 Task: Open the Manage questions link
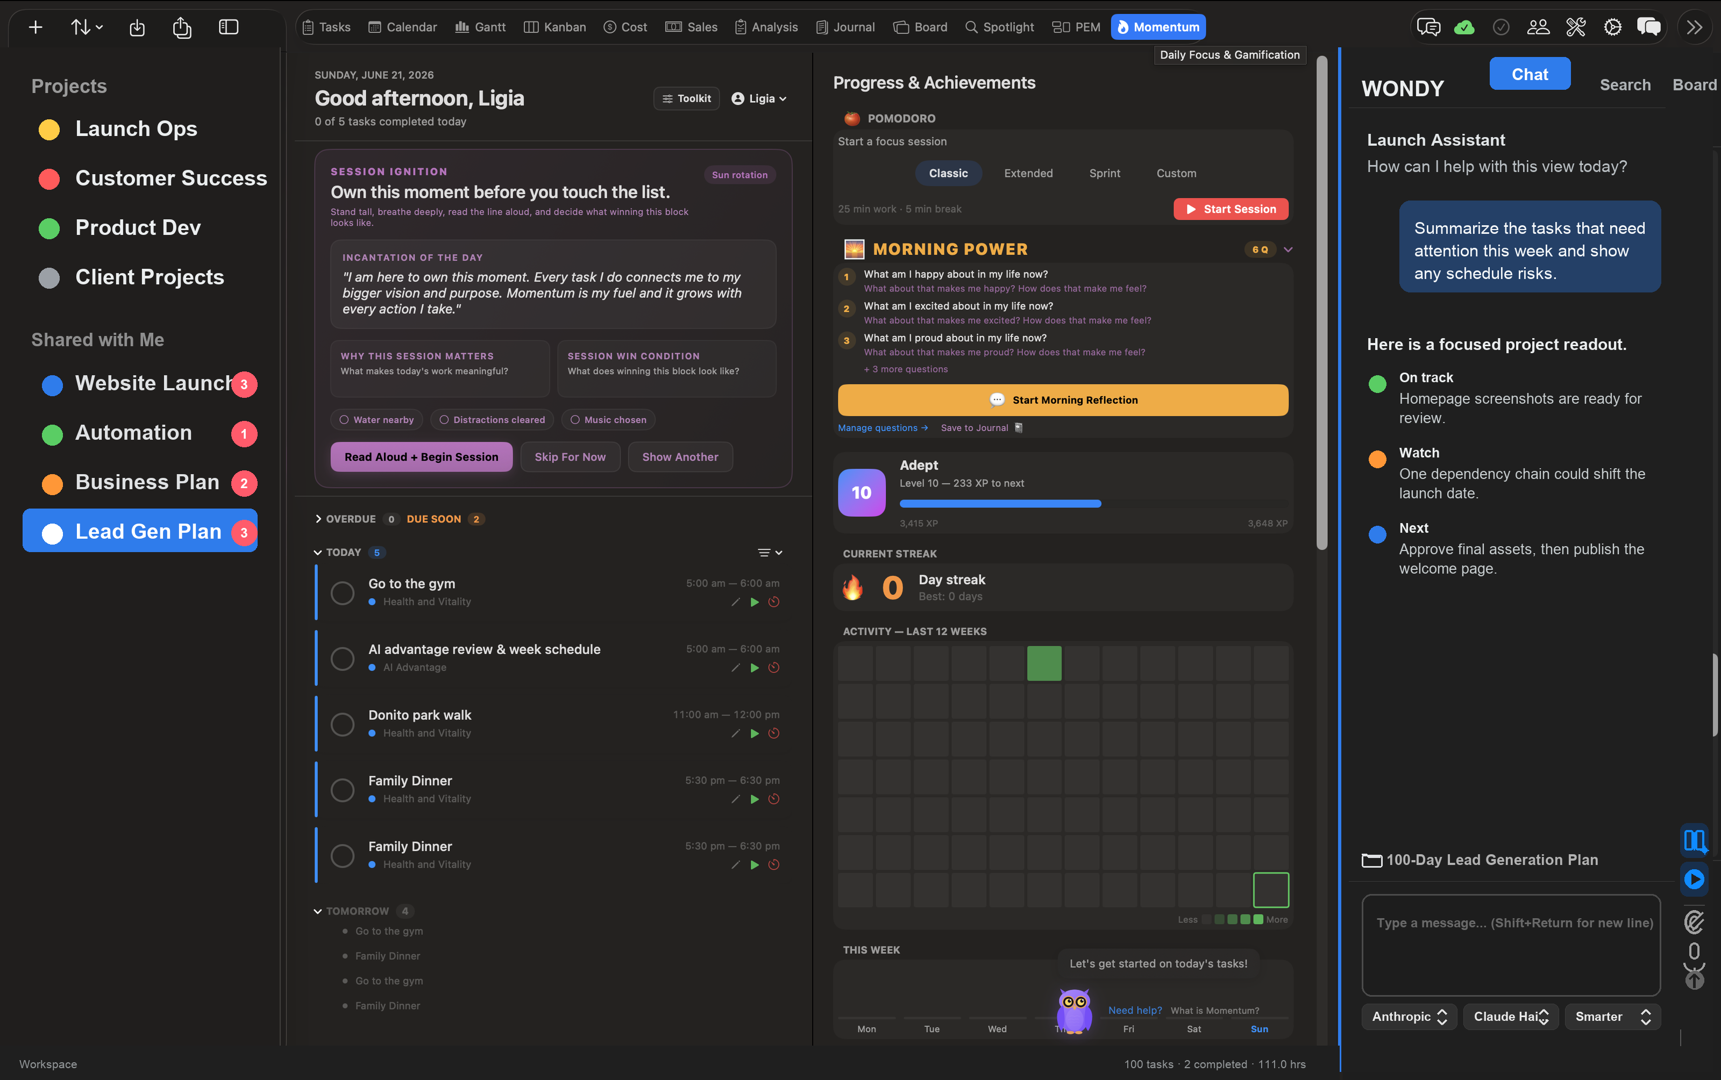tap(883, 428)
